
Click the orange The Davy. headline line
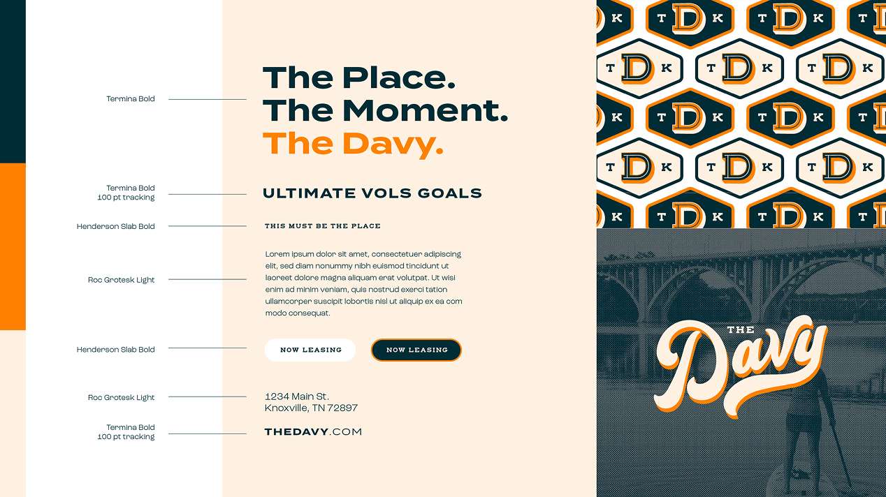pos(353,144)
